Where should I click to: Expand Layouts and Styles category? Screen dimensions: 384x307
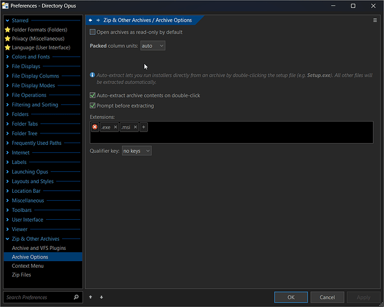[x=7, y=181]
